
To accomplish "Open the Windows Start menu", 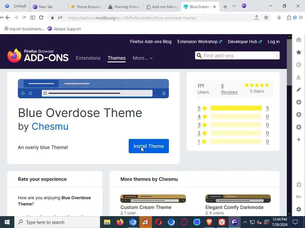I will 7,222.
